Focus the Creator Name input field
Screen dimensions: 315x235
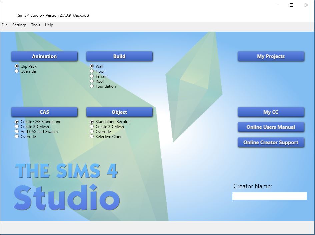point(270,196)
